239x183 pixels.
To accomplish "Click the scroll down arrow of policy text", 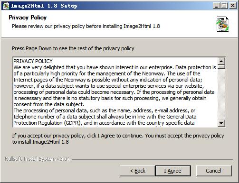I will (x=221, y=123).
